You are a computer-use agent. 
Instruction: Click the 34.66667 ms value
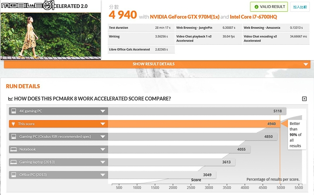298,37
